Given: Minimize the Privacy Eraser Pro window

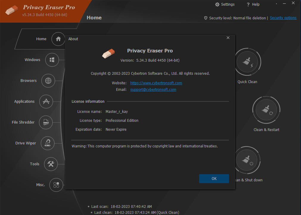Looking at the screenshot, I should pyautogui.click(x=284, y=4).
